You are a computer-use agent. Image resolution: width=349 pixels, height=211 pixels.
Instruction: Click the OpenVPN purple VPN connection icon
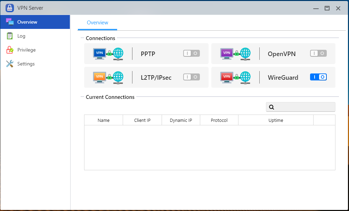pyautogui.click(x=235, y=54)
